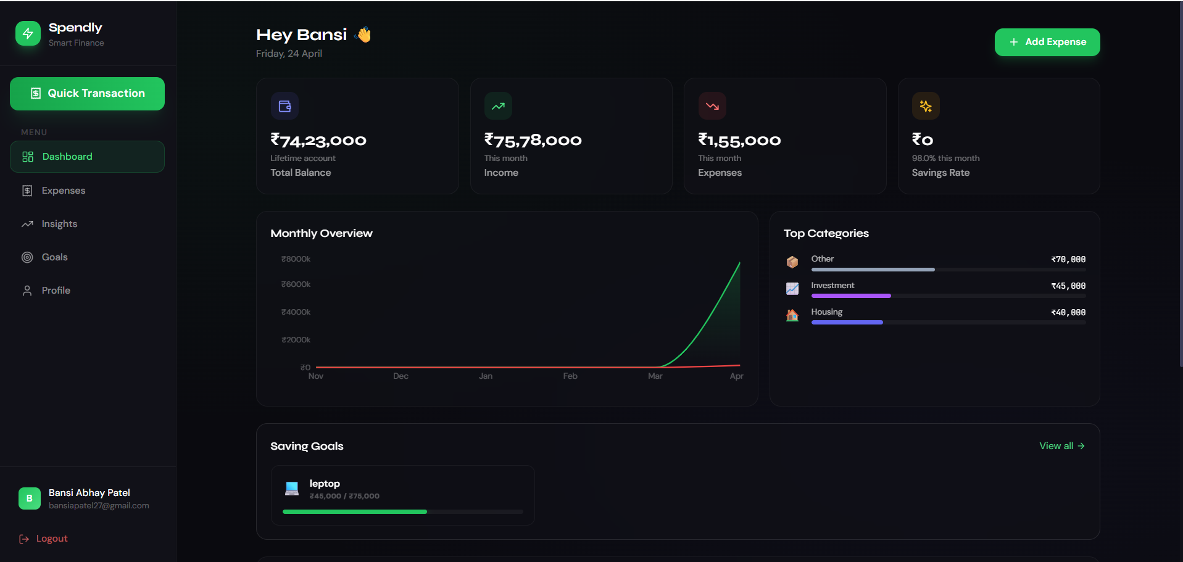1183x562 pixels.
Task: Click the wallet icon on Total Balance card
Action: click(x=284, y=105)
